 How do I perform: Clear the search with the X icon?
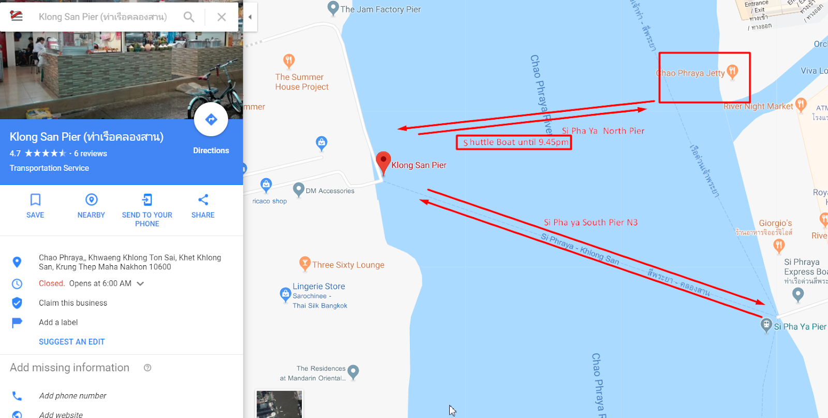click(x=221, y=17)
